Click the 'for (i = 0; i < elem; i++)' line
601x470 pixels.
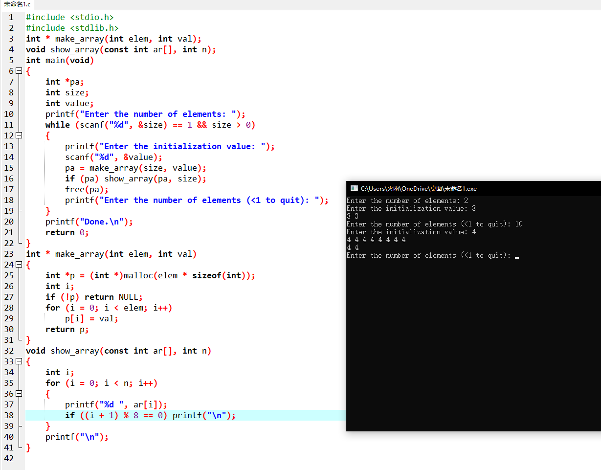(x=109, y=308)
